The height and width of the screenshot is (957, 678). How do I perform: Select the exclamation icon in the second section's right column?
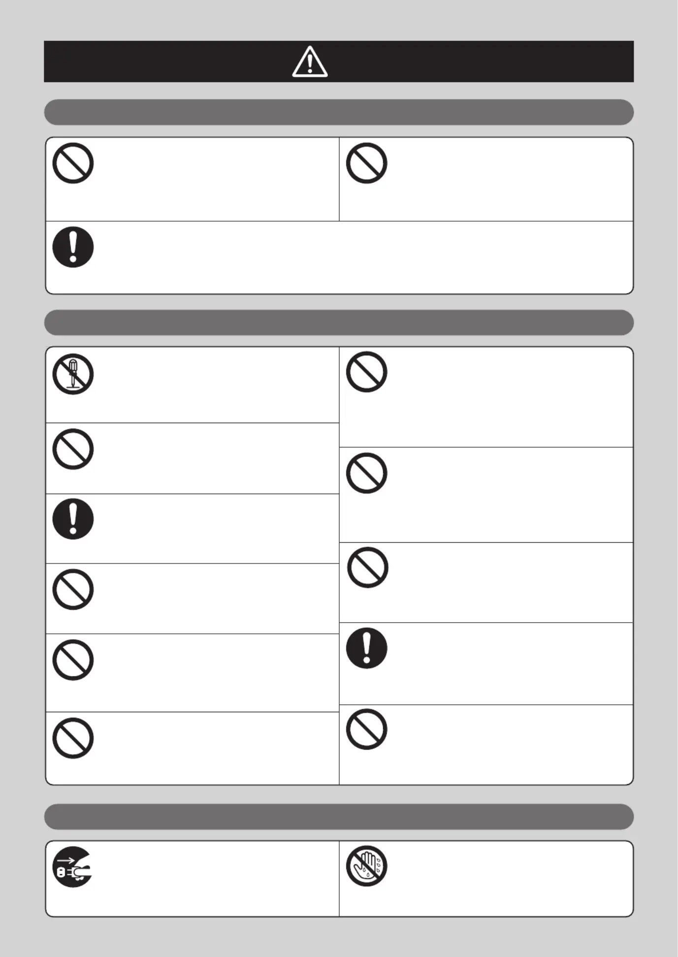point(366,648)
